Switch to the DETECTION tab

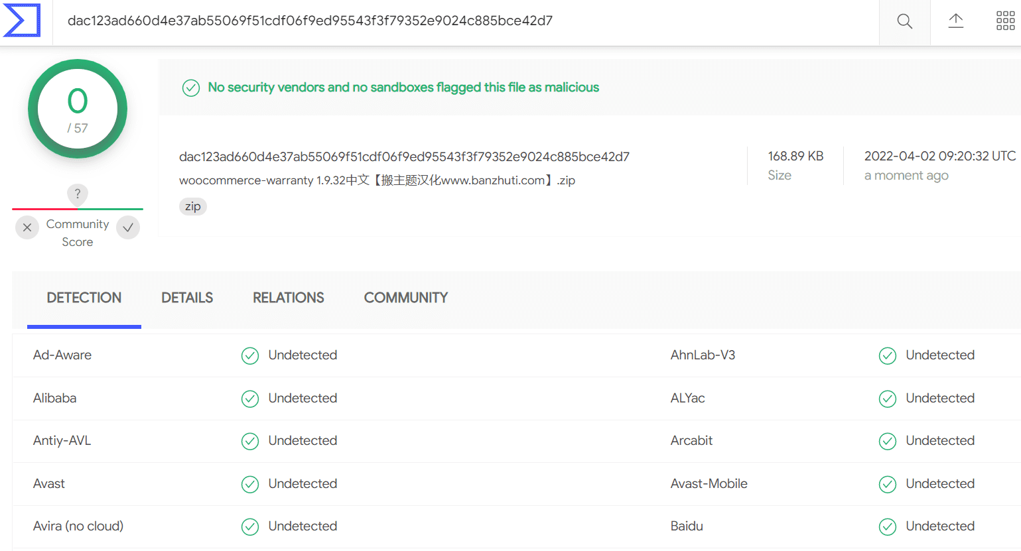(84, 298)
